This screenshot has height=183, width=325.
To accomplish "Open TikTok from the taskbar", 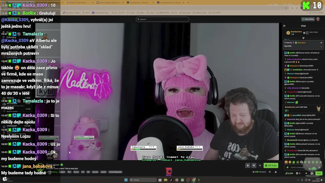I will click(171, 180).
